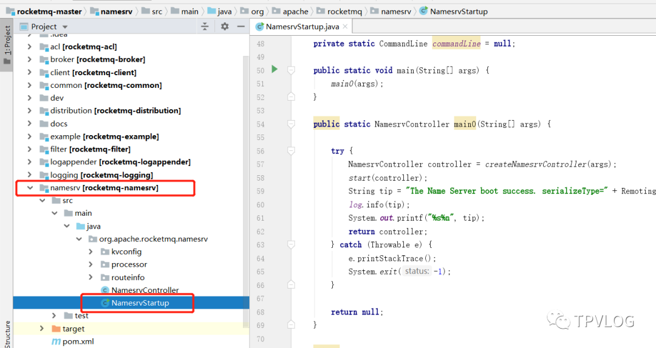Image resolution: width=656 pixels, height=348 pixels.
Task: Collapse the java source folder
Action: [67, 226]
